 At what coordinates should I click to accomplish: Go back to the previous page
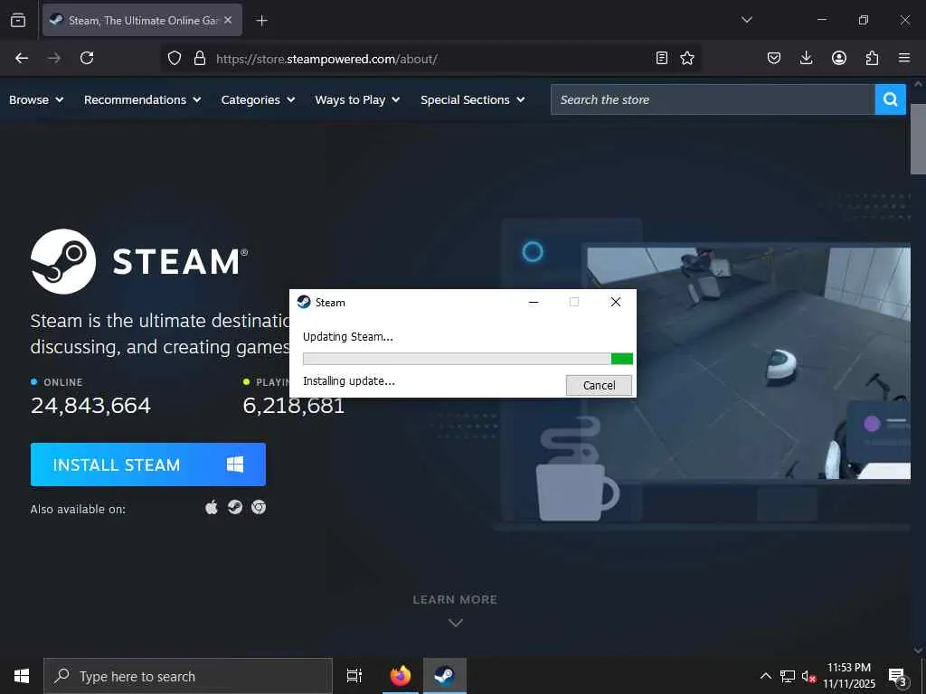point(22,58)
